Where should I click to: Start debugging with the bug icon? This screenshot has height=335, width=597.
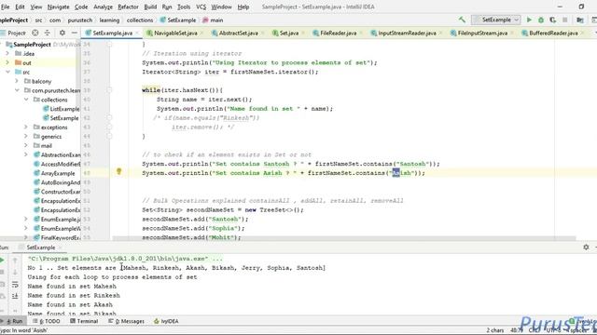[x=541, y=20]
